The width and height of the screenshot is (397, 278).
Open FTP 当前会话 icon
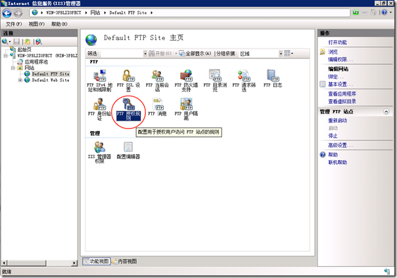pyautogui.click(x=157, y=80)
